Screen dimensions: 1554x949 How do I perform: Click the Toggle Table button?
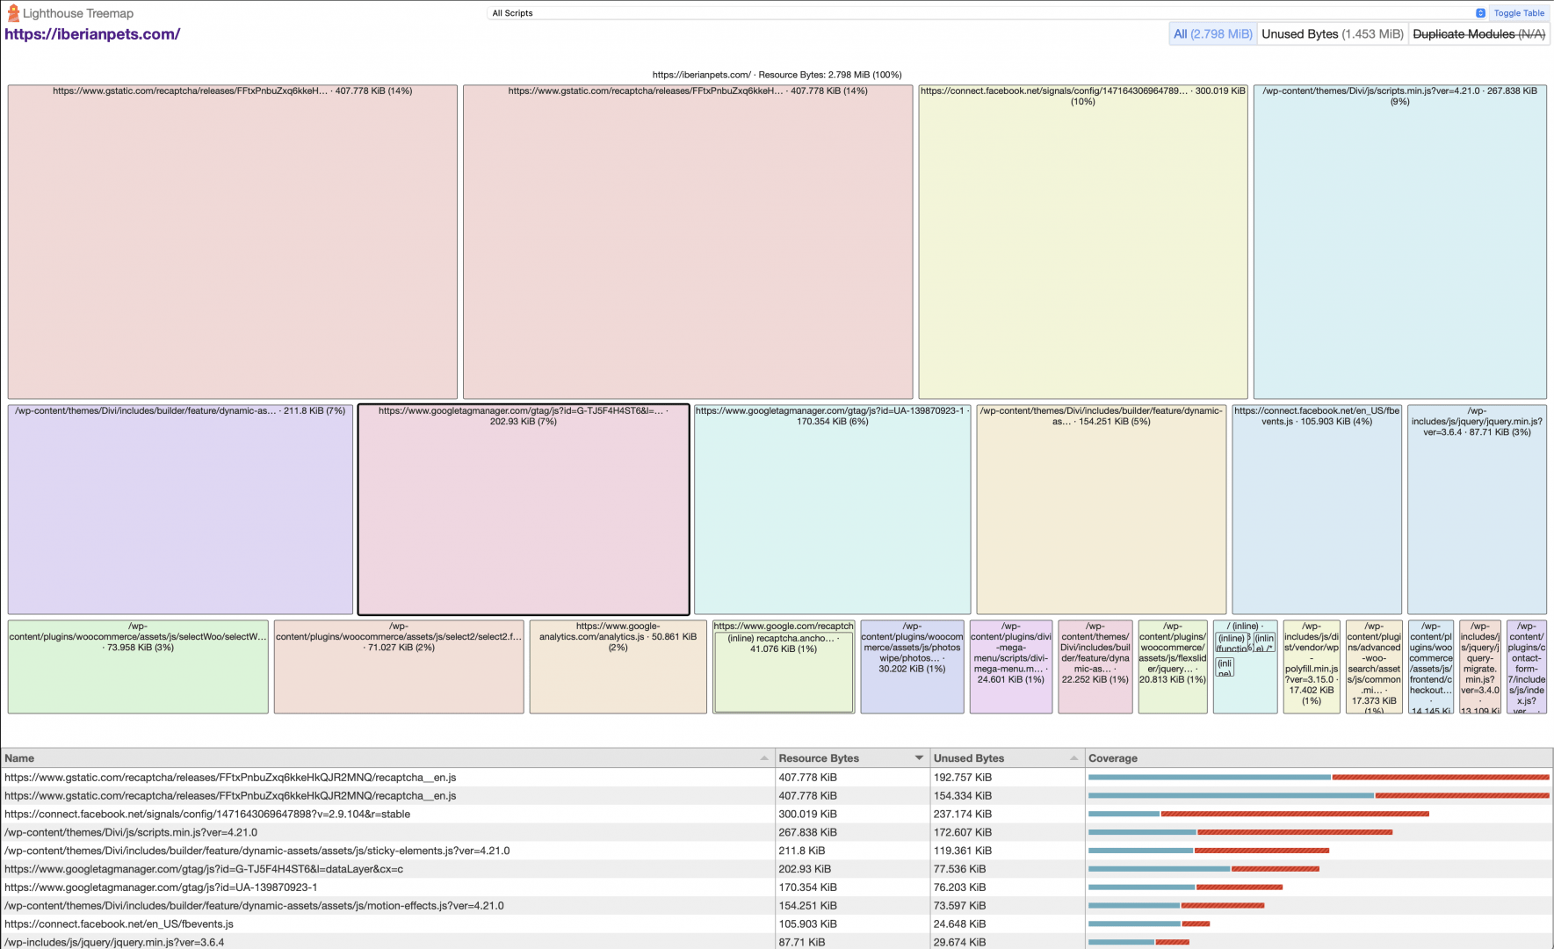[1519, 13]
